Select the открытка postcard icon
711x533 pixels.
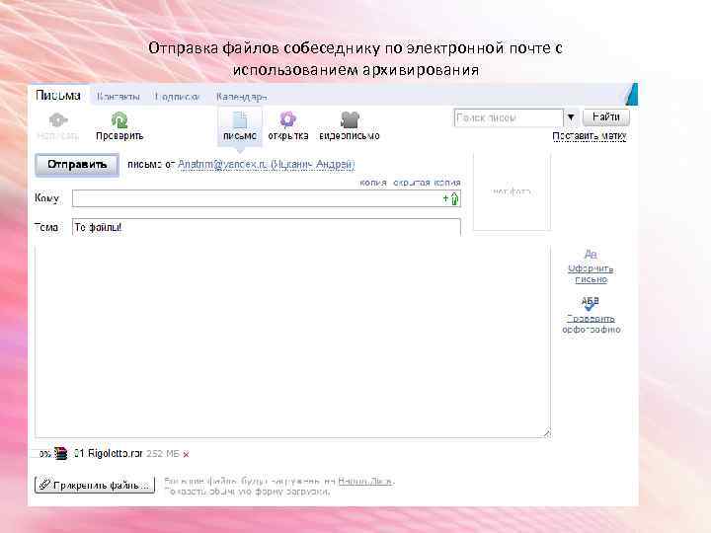click(x=288, y=120)
